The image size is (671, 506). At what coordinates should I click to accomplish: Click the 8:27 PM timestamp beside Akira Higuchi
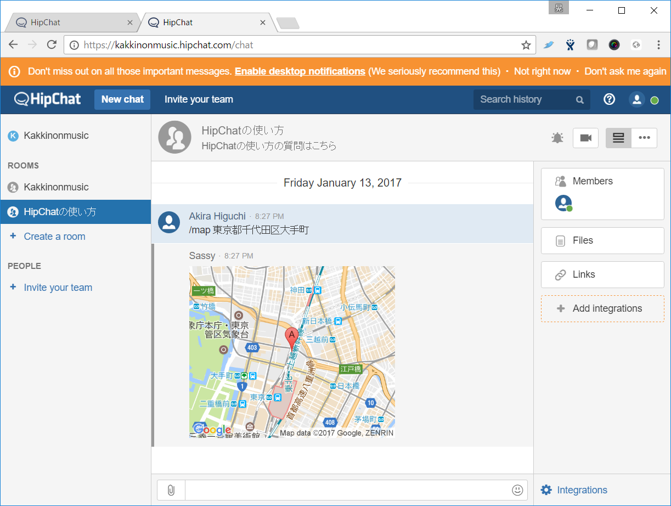click(x=269, y=217)
